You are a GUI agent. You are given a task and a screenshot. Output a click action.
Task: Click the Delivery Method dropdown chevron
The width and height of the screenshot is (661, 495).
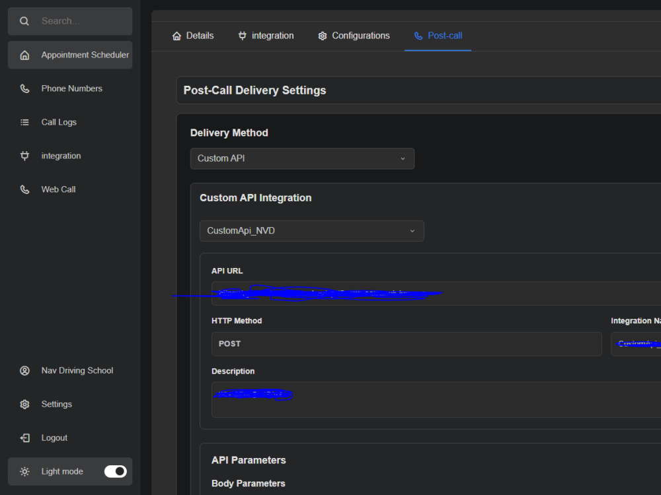403,158
